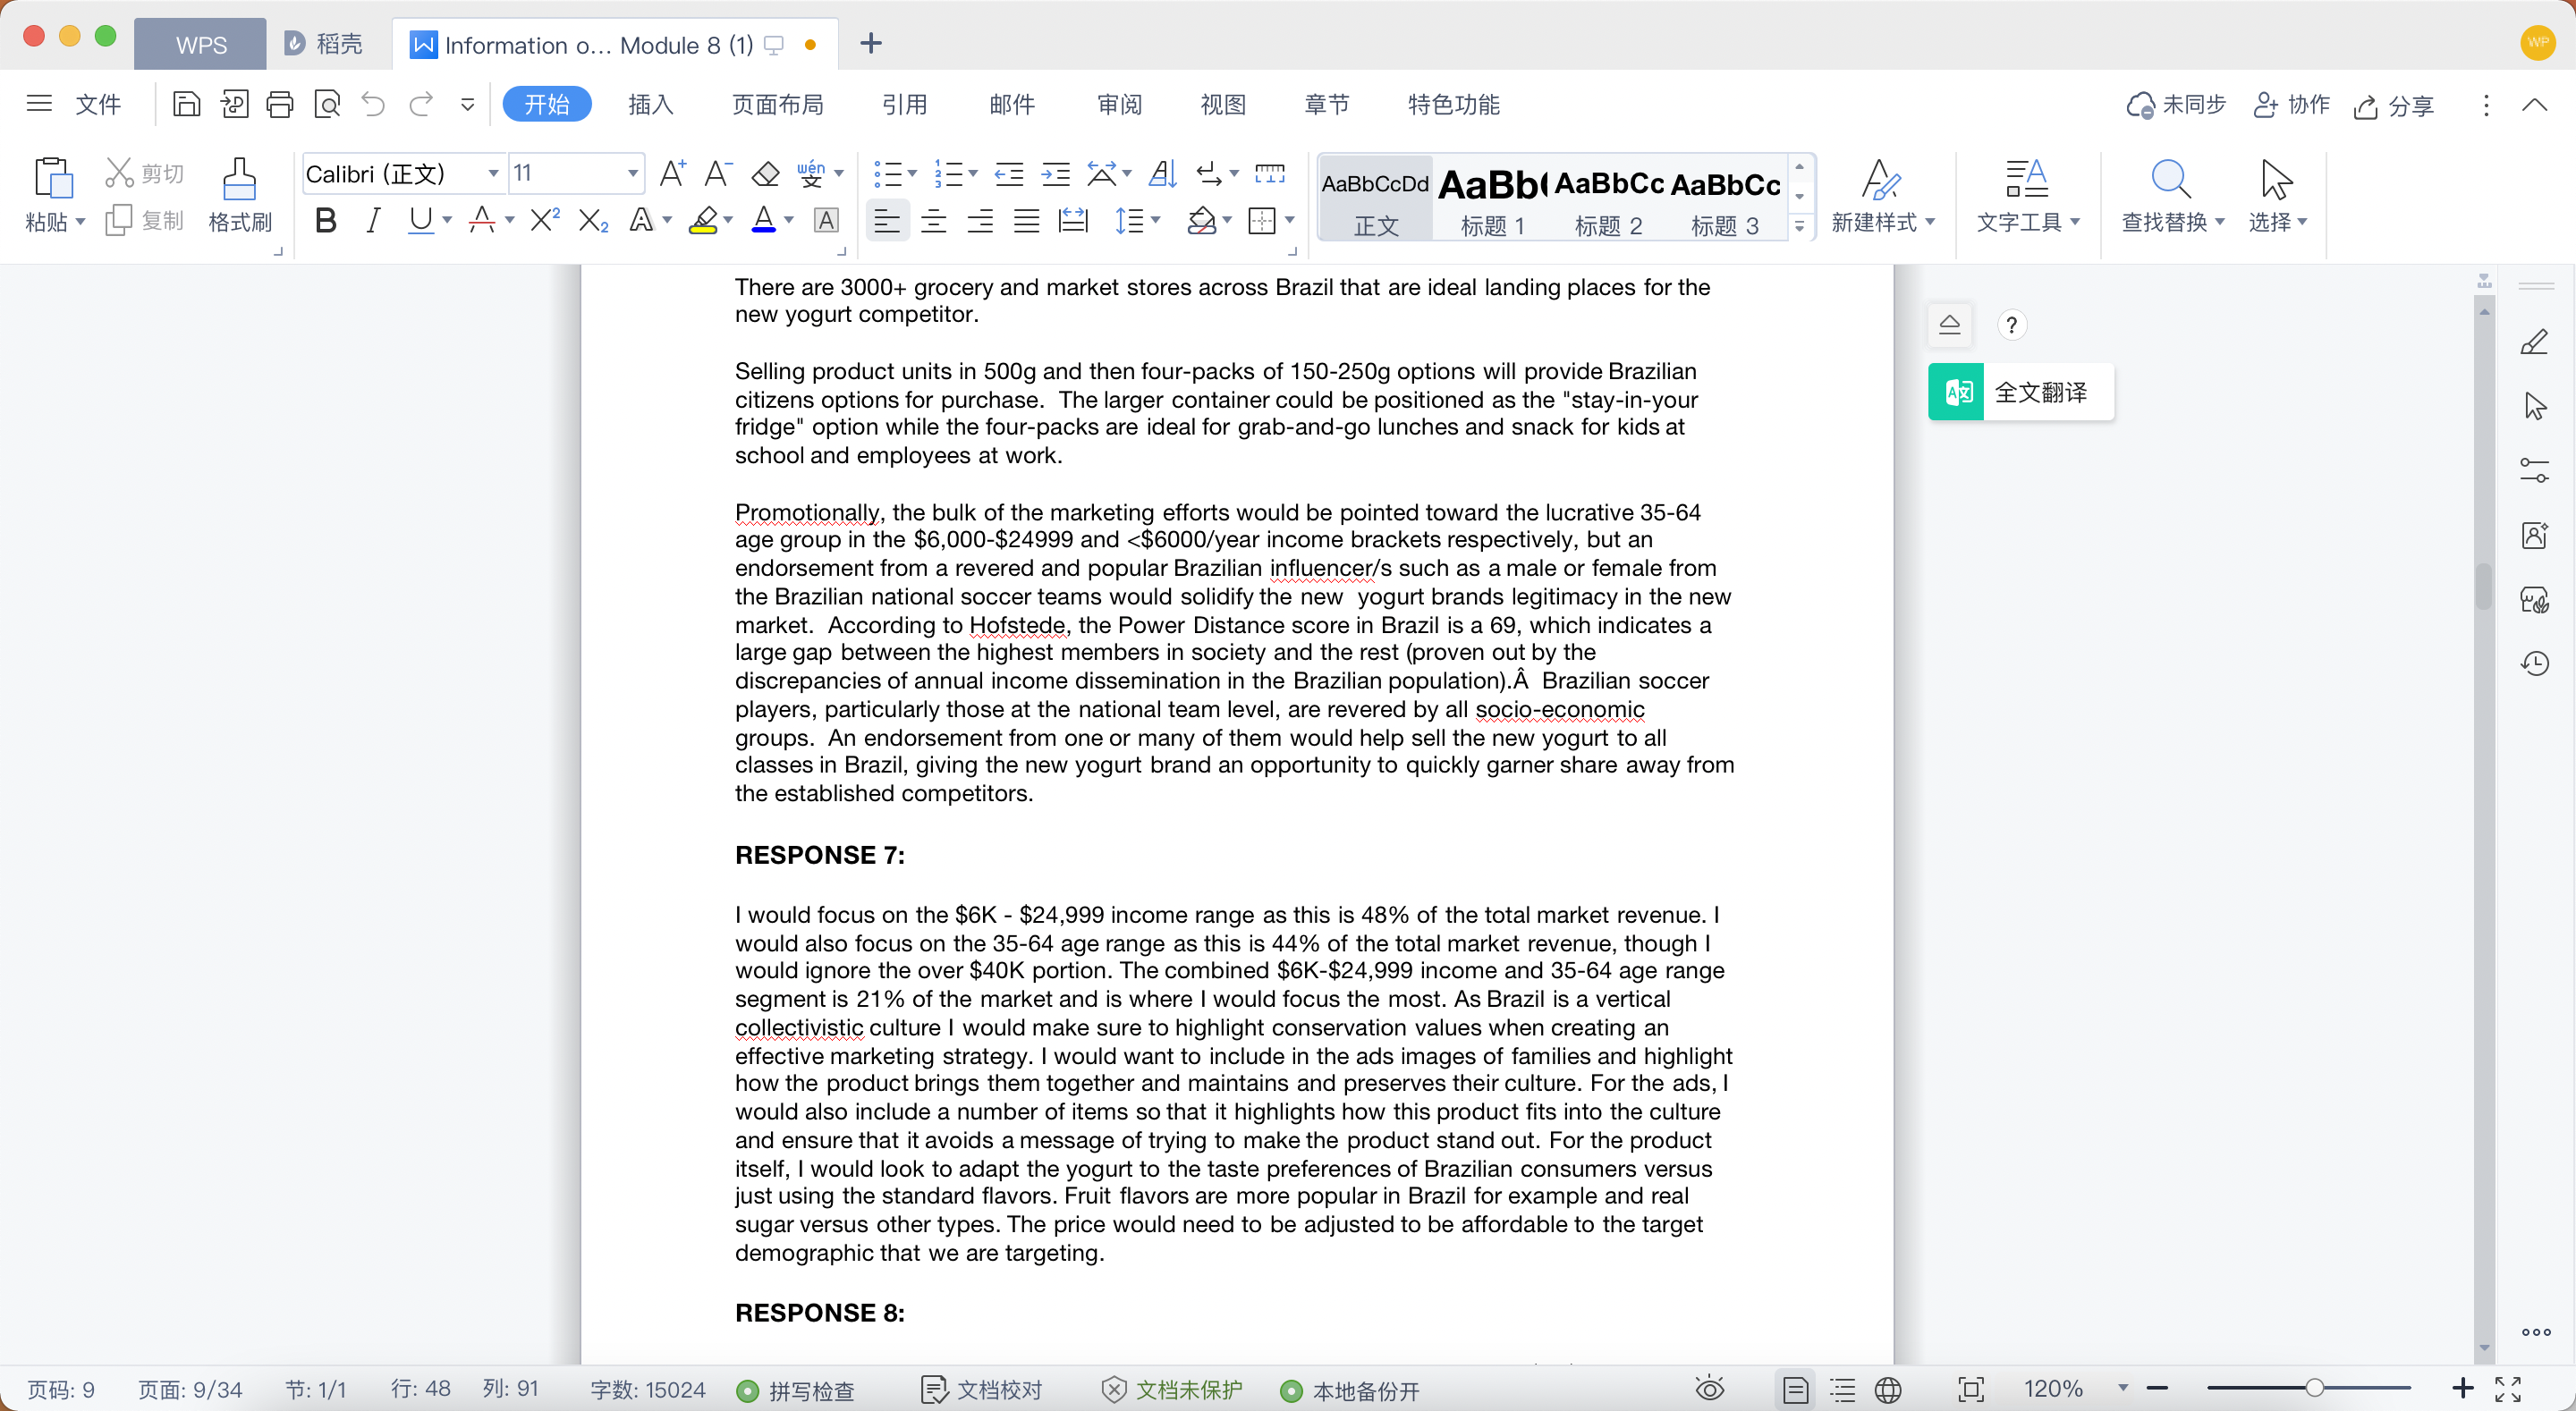2576x1411 pixels.
Task: Decrease paragraph indent
Action: point(1009,174)
